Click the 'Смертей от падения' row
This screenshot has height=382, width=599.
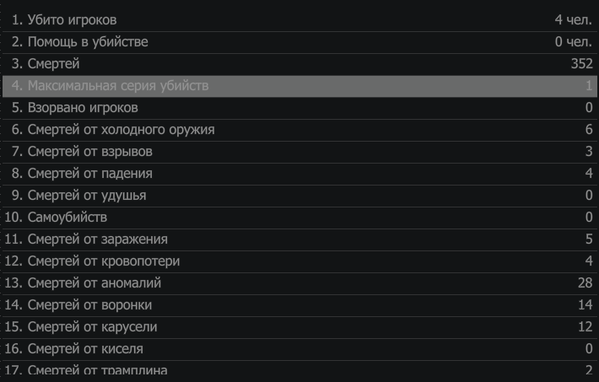[x=299, y=174]
